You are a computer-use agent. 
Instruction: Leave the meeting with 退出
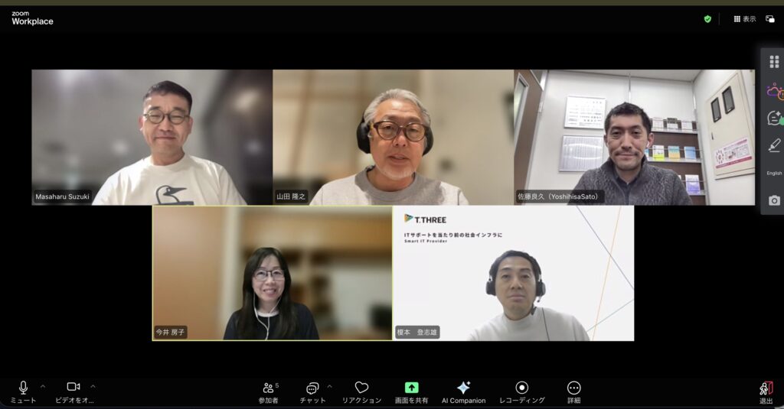pos(766,388)
